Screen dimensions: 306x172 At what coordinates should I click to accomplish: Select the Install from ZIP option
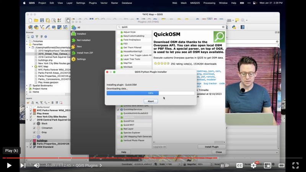85,53
